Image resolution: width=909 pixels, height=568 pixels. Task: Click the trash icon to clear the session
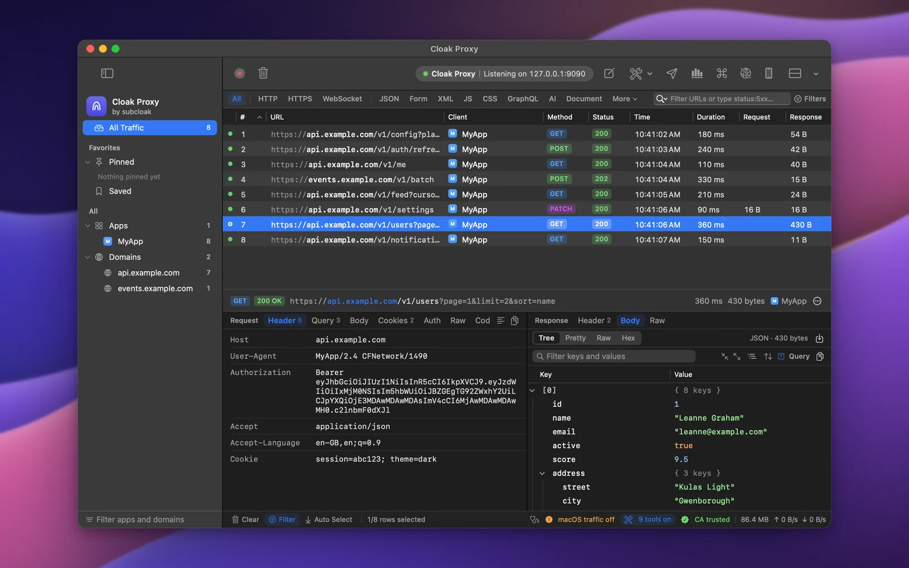pyautogui.click(x=263, y=73)
